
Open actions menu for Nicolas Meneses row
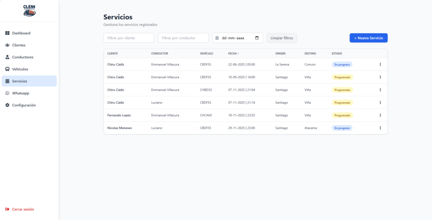[x=380, y=128]
